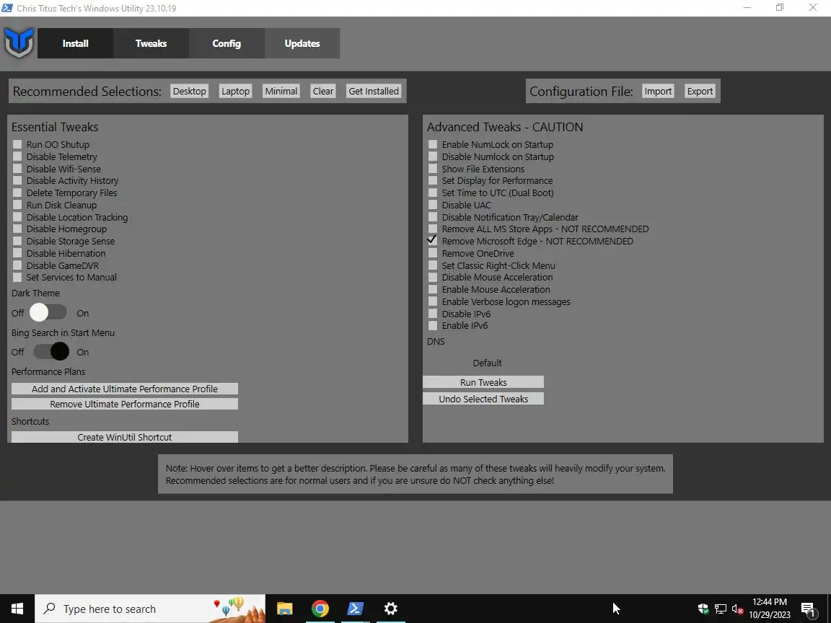Click the Chris Titus Tech shield logo

[19, 43]
